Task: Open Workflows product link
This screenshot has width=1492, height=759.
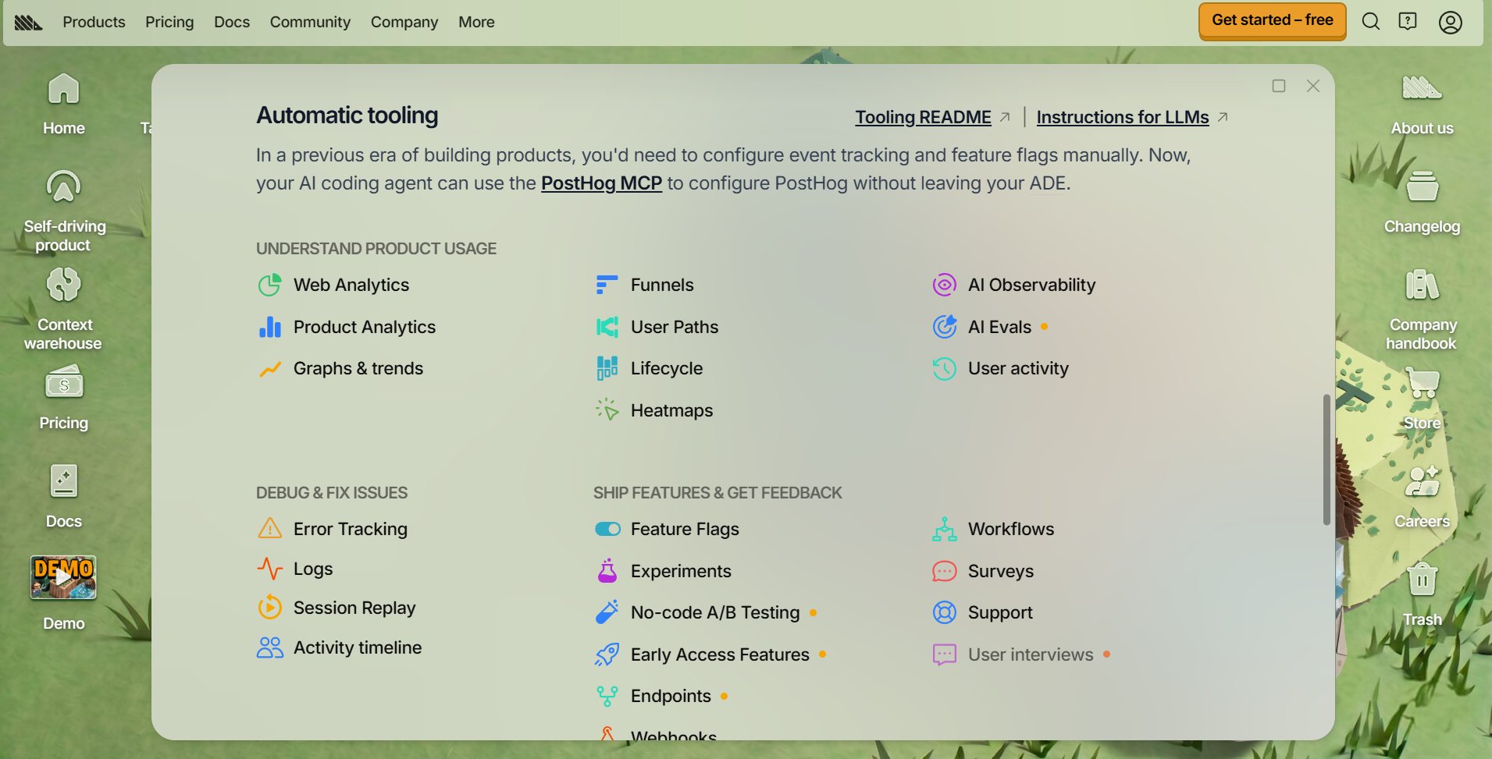Action: tap(993, 529)
